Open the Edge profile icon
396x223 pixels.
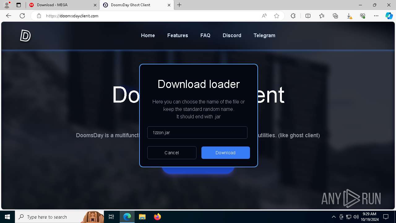coord(7,5)
